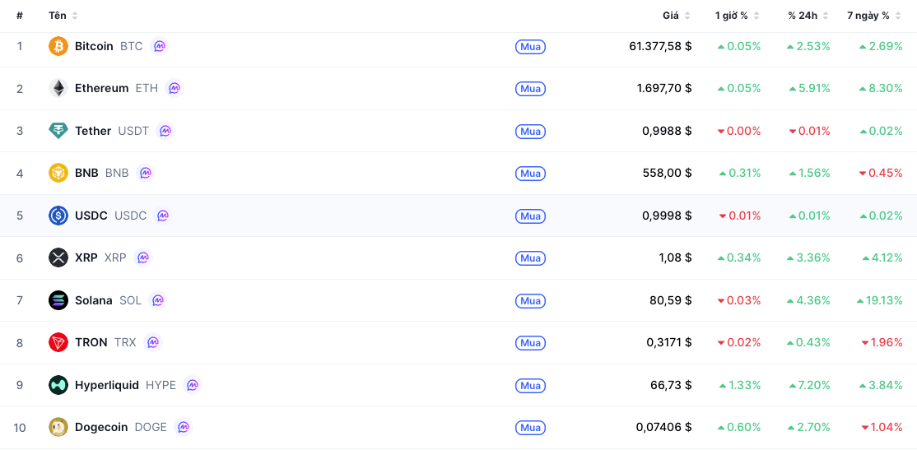Click the Dogecoin logo icon
Screen dimensions: 917x450
[58, 427]
